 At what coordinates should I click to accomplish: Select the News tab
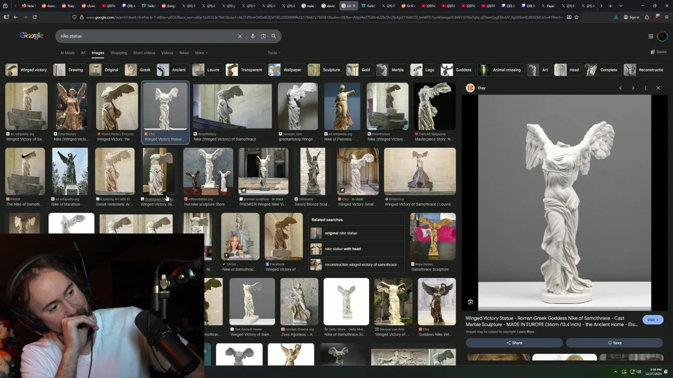[184, 53]
